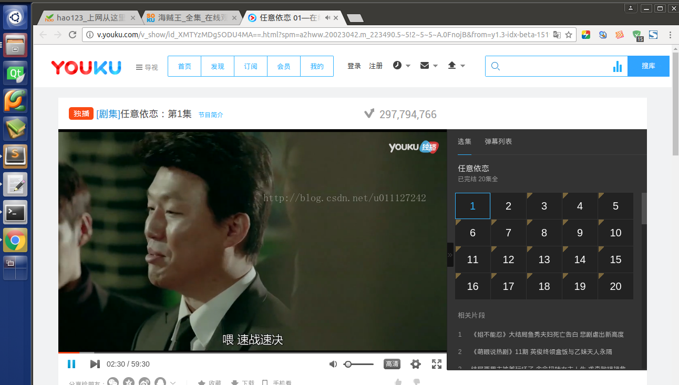Open a new browser tab
Image resolution: width=679 pixels, height=385 pixels.
pyautogui.click(x=356, y=18)
